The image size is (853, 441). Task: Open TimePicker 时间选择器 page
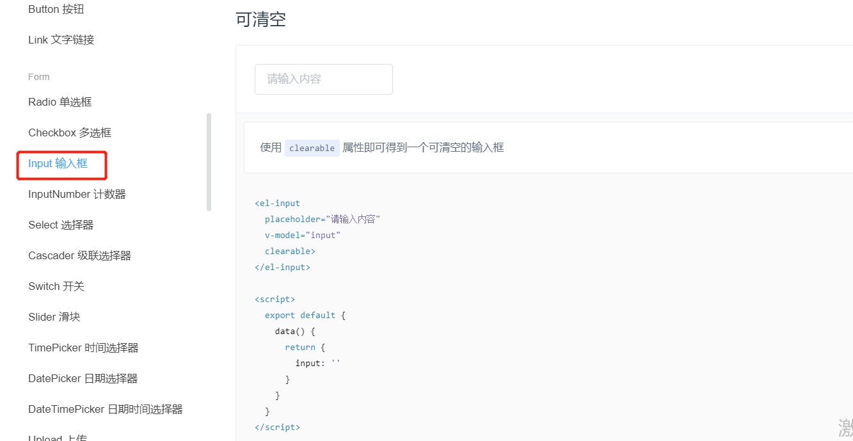coord(83,348)
